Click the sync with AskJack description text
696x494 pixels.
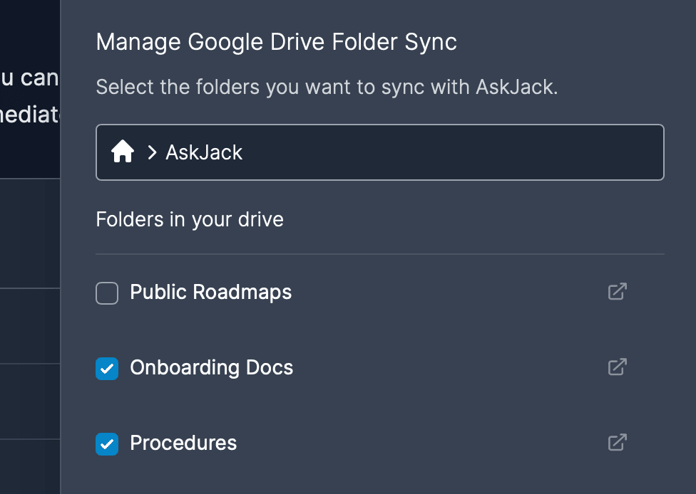[327, 88]
